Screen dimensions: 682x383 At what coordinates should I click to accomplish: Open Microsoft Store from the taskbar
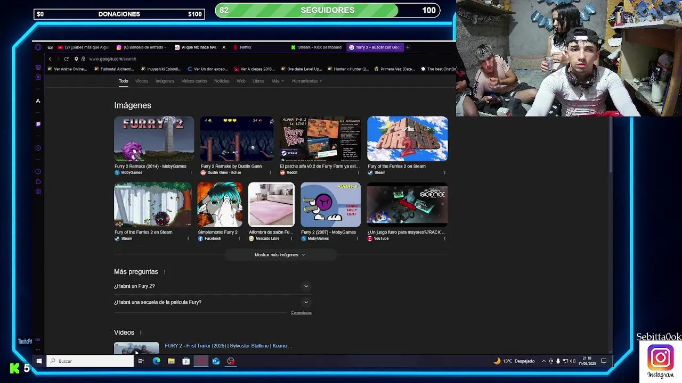(x=186, y=361)
